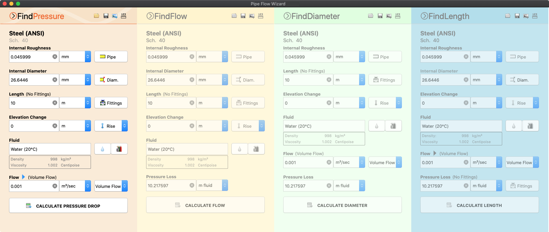Click the Calculate Pressure Drop button
The width and height of the screenshot is (549, 232).
(68, 206)
